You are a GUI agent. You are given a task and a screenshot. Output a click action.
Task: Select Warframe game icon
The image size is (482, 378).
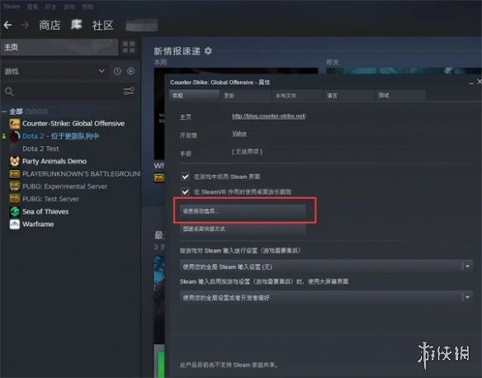click(15, 224)
